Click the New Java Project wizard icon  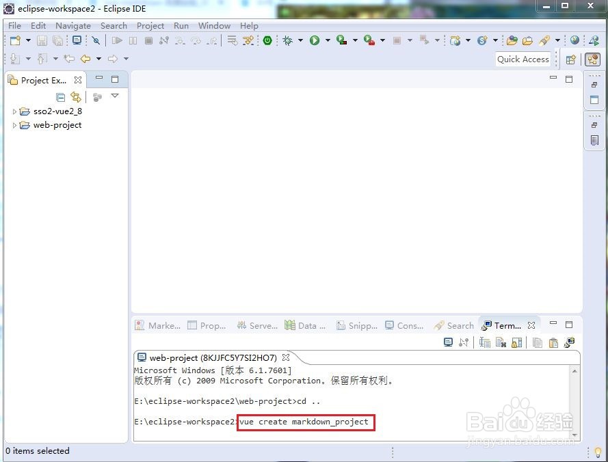click(x=16, y=40)
